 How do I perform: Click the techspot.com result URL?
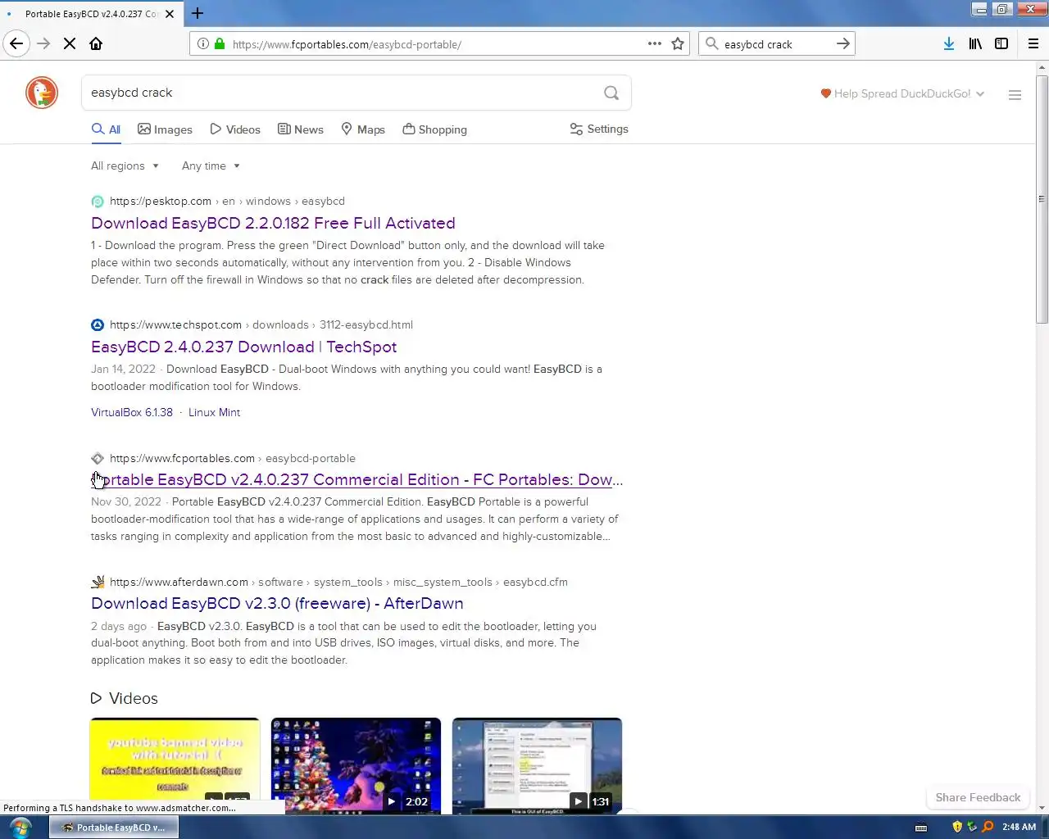click(261, 324)
